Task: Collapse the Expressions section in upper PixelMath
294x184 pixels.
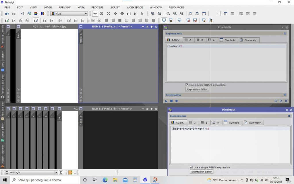Action: (285, 33)
